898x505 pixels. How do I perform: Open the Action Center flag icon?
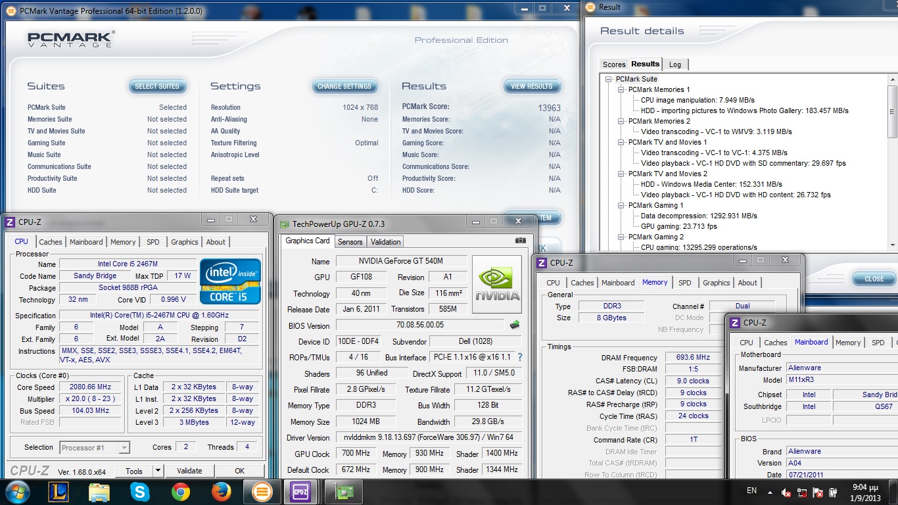coord(818,492)
